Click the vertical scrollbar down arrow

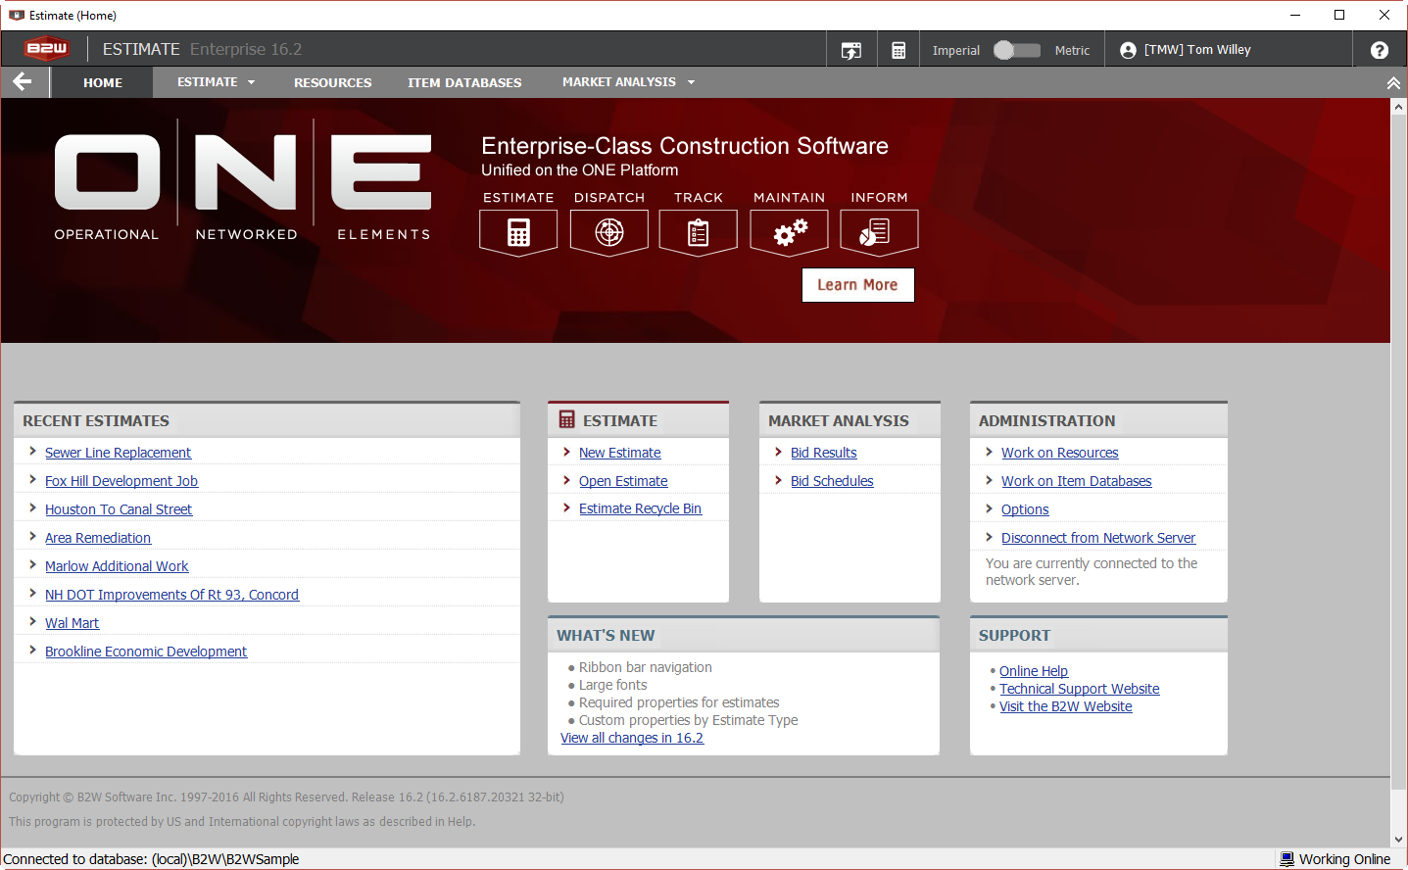pyautogui.click(x=1398, y=840)
